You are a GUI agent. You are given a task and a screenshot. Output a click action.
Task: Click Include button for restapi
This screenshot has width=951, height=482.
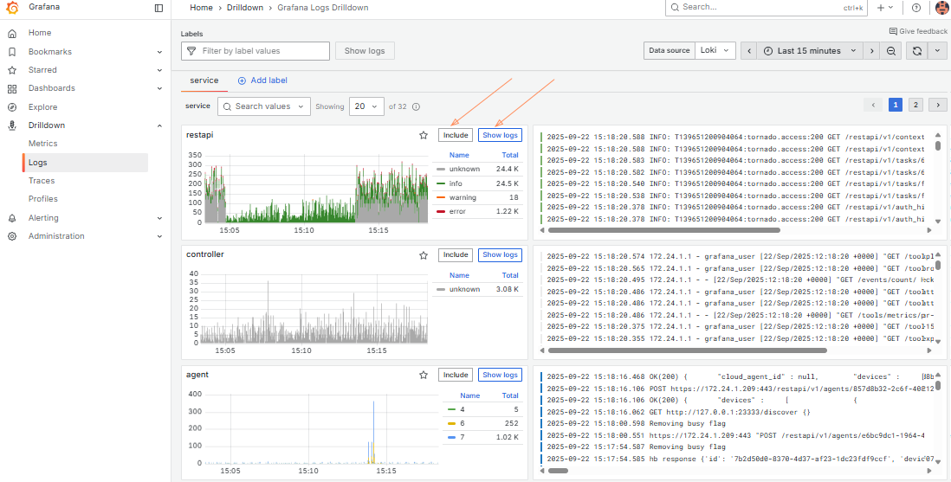pyautogui.click(x=456, y=135)
